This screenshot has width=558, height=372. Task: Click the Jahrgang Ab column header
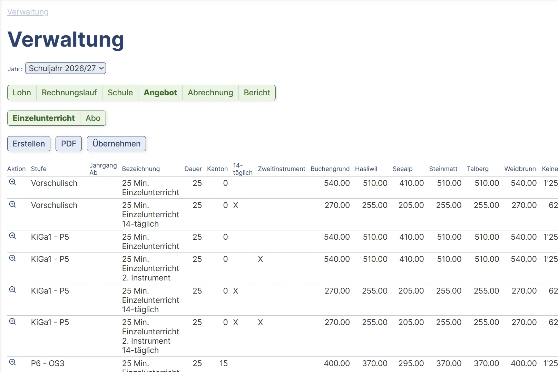coord(103,169)
